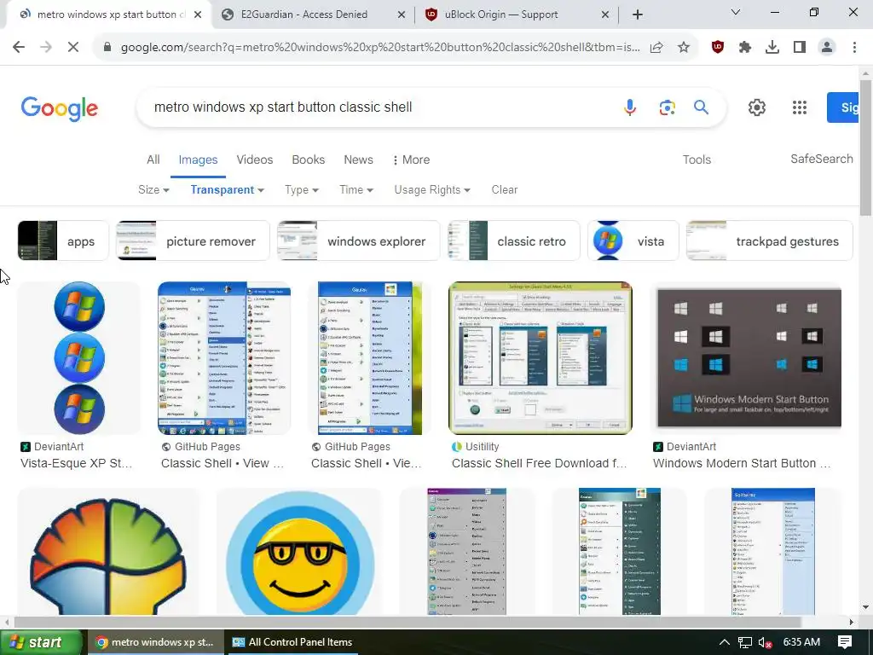Select the All search tab
The width and height of the screenshot is (873, 655).
pos(153,159)
